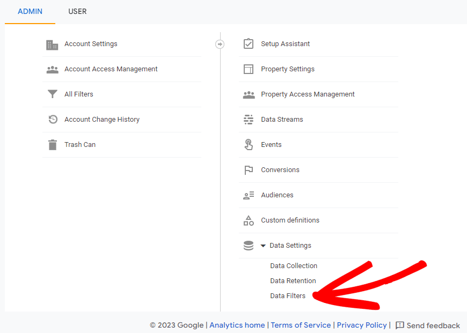Click the Conversions flag icon
Screen dimensions: 467x333
tap(249, 170)
